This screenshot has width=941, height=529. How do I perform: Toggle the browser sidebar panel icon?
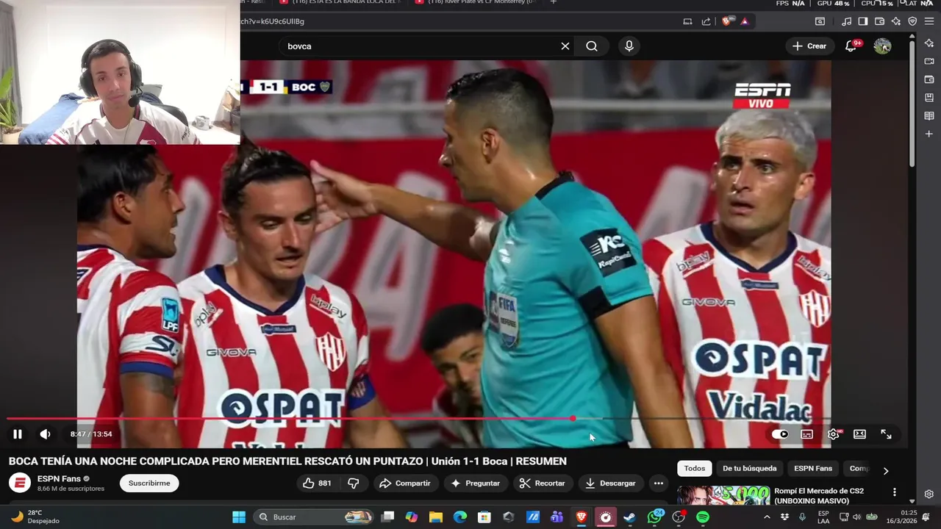click(x=863, y=21)
